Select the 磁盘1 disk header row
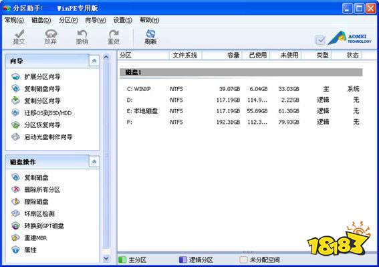379x267 pixels. 241,72
